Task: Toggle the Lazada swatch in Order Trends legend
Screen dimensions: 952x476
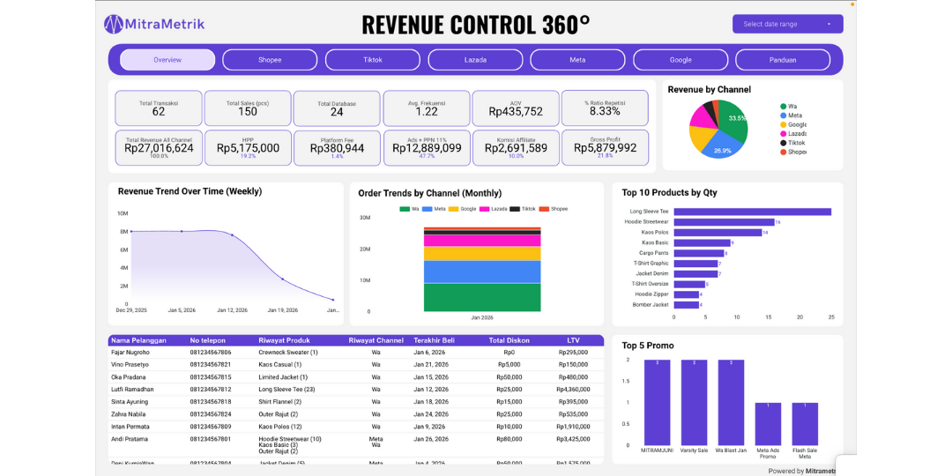Action: (x=486, y=209)
